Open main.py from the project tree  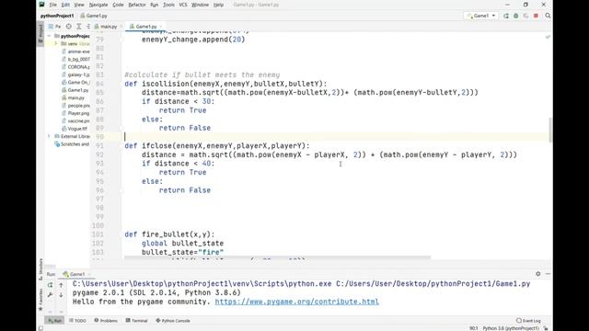74,97
